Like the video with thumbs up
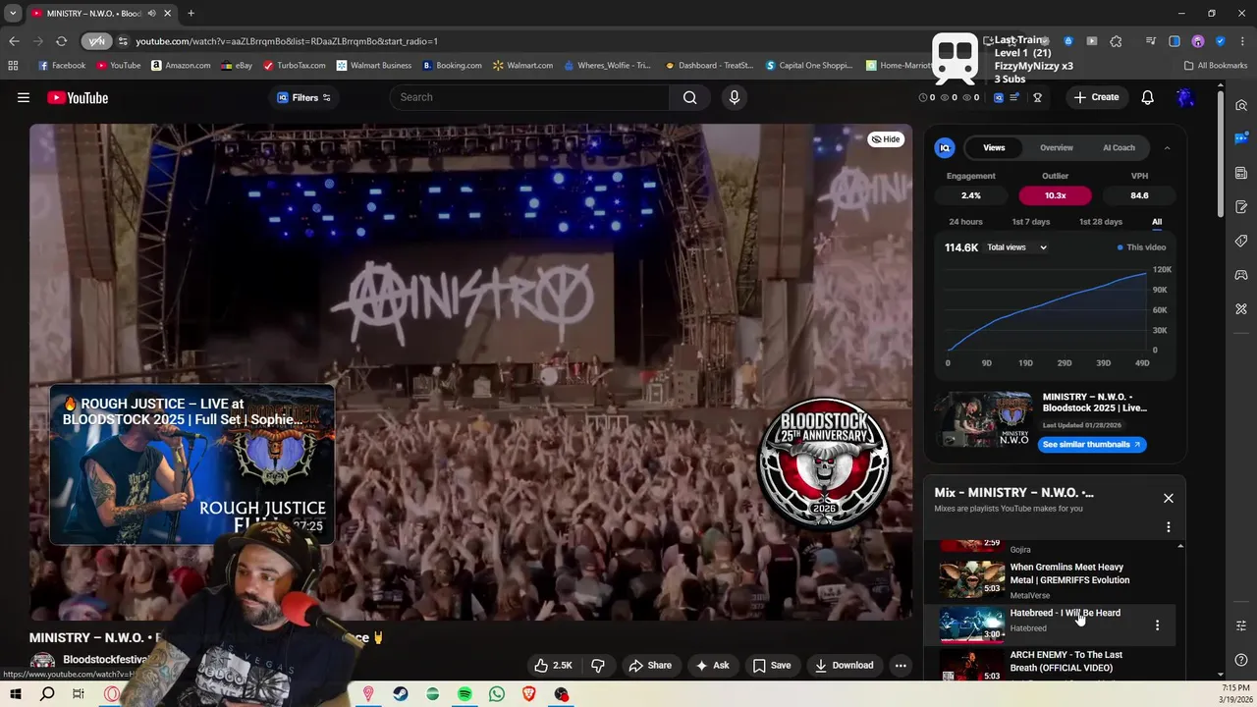The width and height of the screenshot is (1257, 707). (553, 665)
